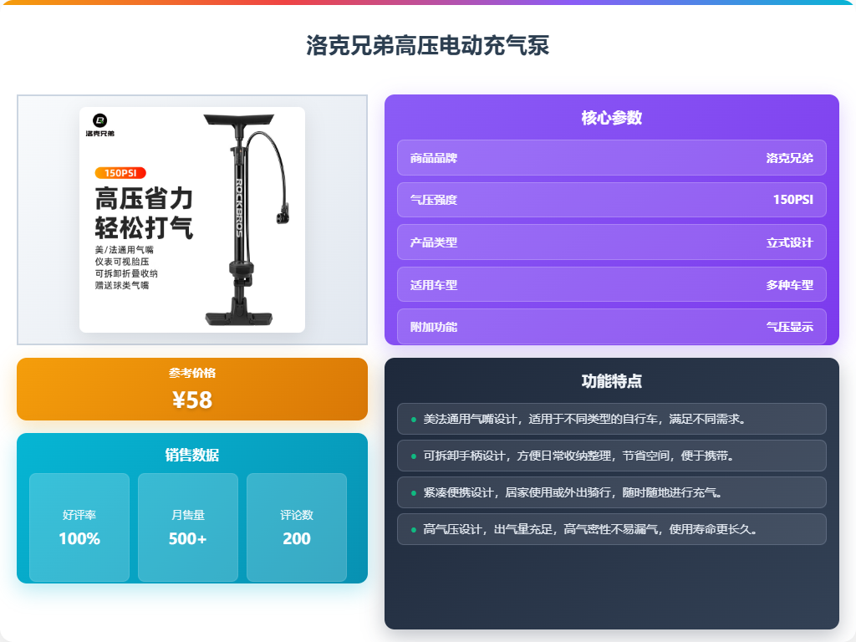Click the 美/法通用气嘴 line in the image
Screen dimensions: 856x642
[x=125, y=249]
